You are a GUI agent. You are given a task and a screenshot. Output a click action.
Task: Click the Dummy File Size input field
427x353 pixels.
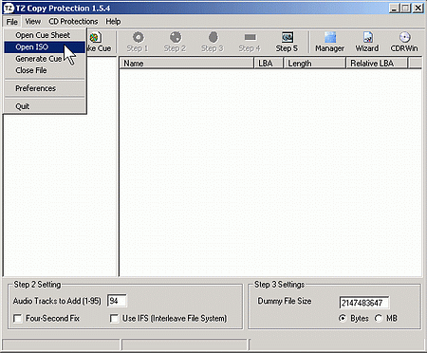click(x=364, y=303)
